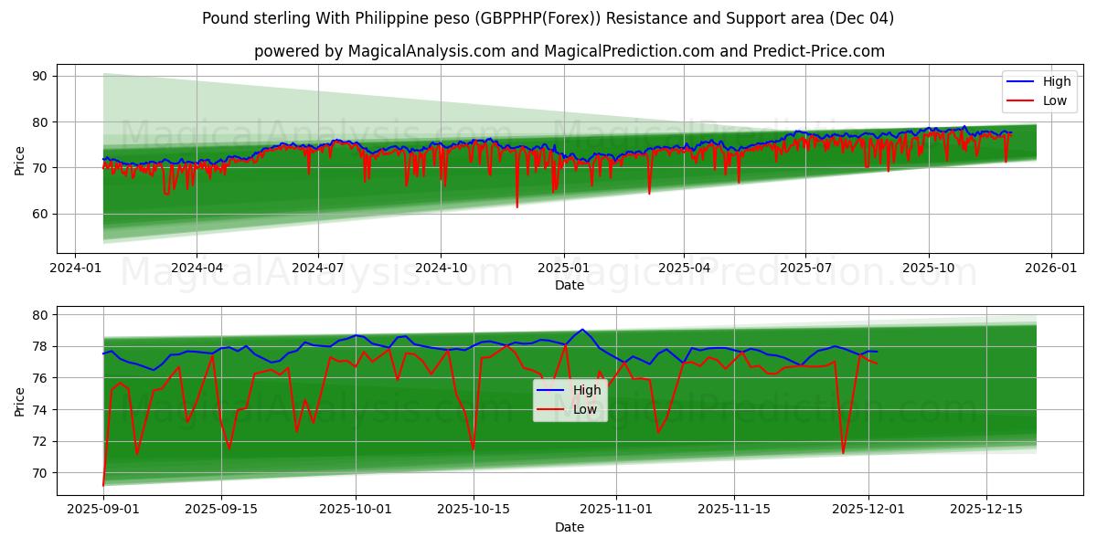This screenshot has height=548, width=1097.
Task: Click the 2025-07 tick label on top chart
Action: point(808,263)
